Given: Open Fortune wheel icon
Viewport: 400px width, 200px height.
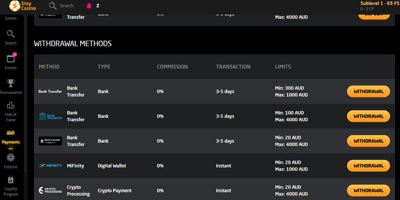Looking at the screenshot, I should [11, 157].
